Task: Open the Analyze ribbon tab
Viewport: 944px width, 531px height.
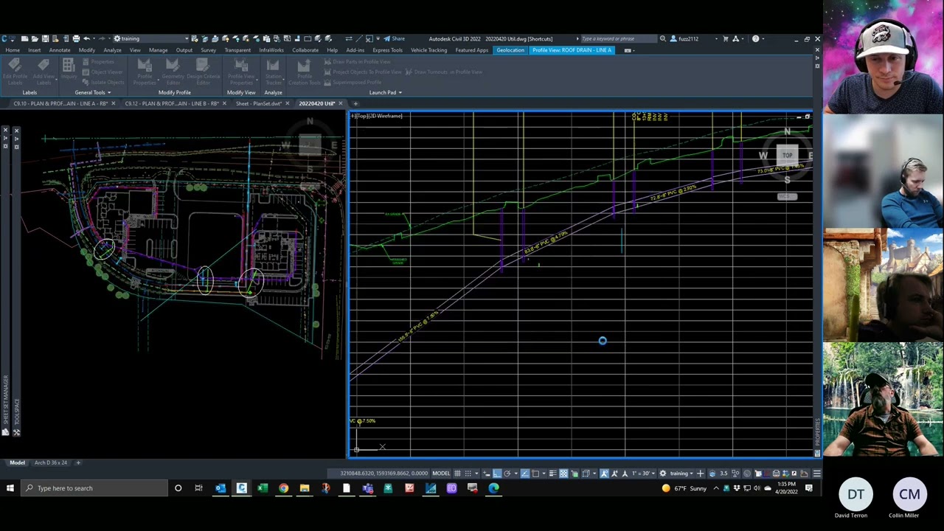Action: (112, 50)
